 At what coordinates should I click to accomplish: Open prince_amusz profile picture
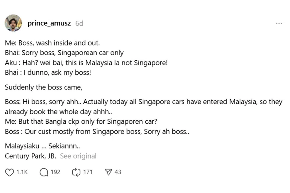click(x=13, y=23)
